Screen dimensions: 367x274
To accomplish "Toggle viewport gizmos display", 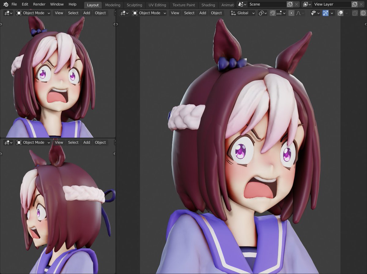I will [x=325, y=13].
